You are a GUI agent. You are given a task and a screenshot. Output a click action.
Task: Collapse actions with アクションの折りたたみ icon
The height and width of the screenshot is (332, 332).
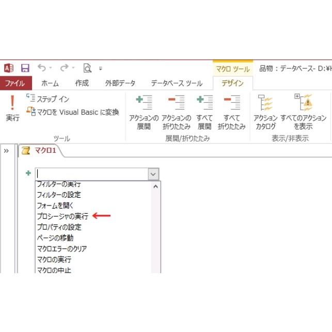176,113
